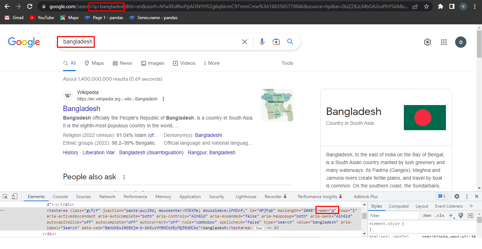Viewport: 482px width, 249px height.
Task: Open the Network tab in DevTools
Action: pos(107,197)
